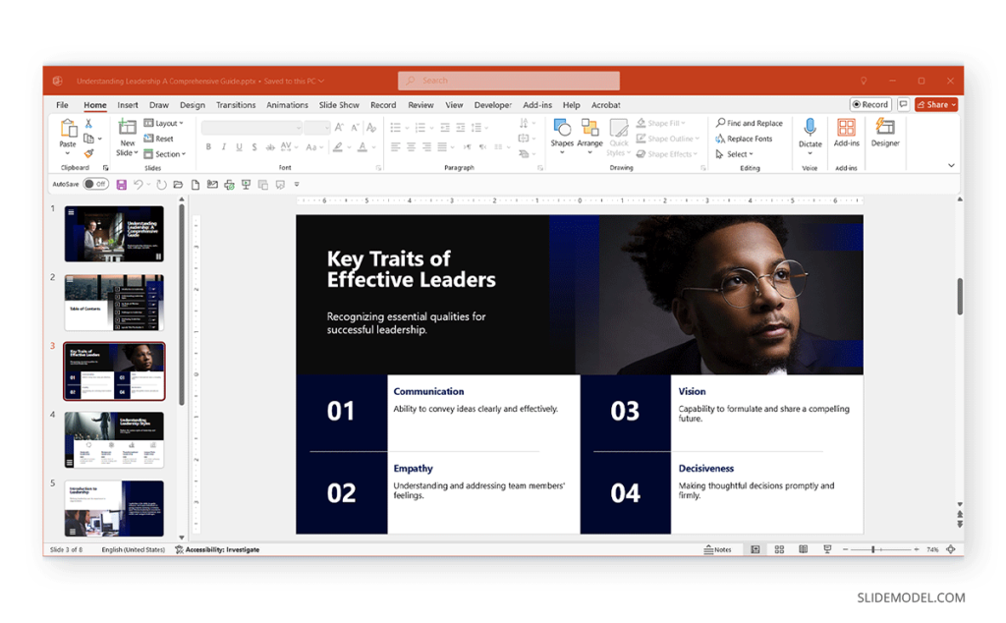Expand the Select dropdown in Editing
The height and width of the screenshot is (623, 1006).
coord(735,154)
